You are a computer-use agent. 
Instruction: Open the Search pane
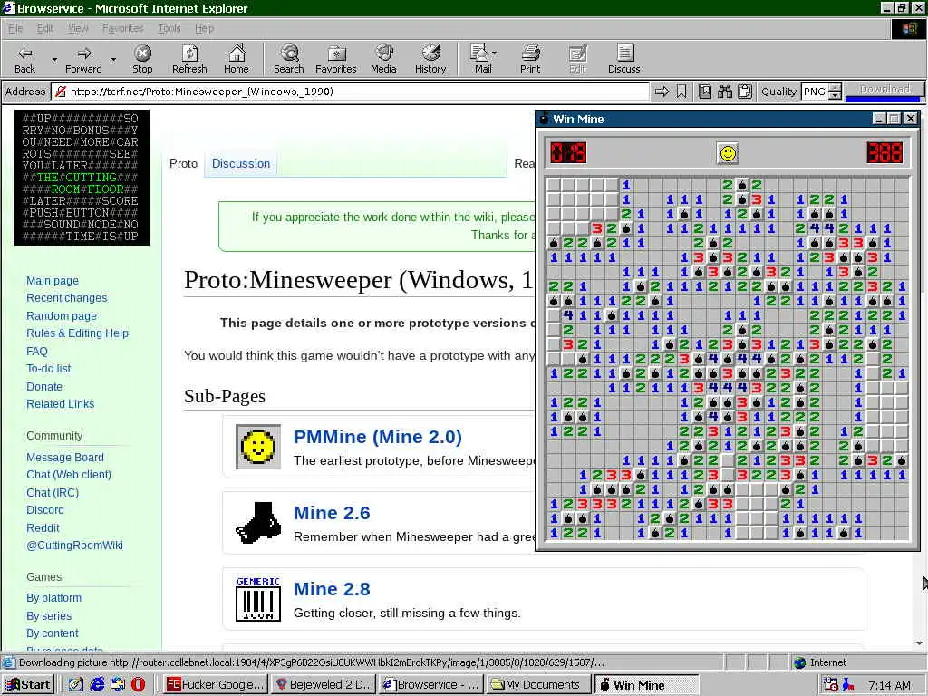[x=289, y=59]
